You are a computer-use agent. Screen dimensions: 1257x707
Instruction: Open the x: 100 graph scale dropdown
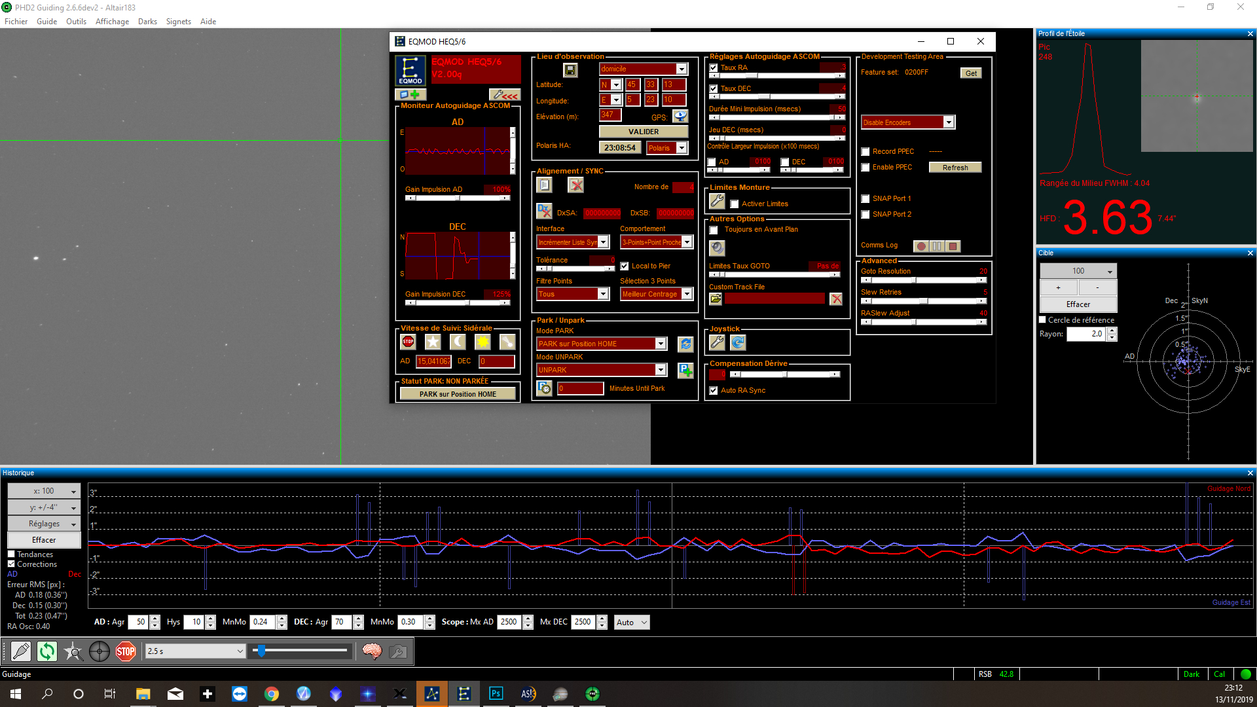coord(44,491)
